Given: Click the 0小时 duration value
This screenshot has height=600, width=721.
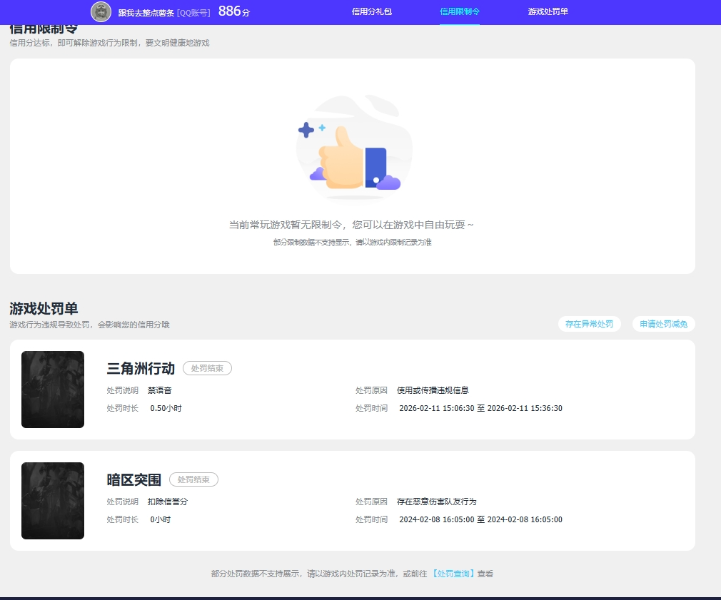Looking at the screenshot, I should (160, 519).
